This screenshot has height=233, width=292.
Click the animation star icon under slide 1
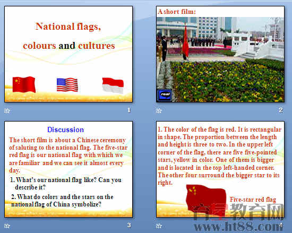(x=7, y=110)
